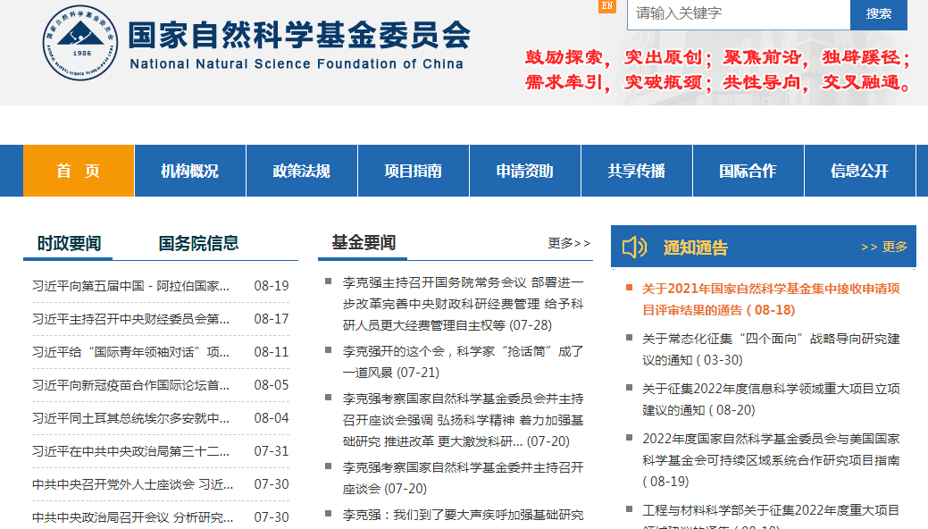Viewport: 928px width, 529px height.
Task: Expand 更多>> next to 基金要闻
Action: click(x=569, y=243)
